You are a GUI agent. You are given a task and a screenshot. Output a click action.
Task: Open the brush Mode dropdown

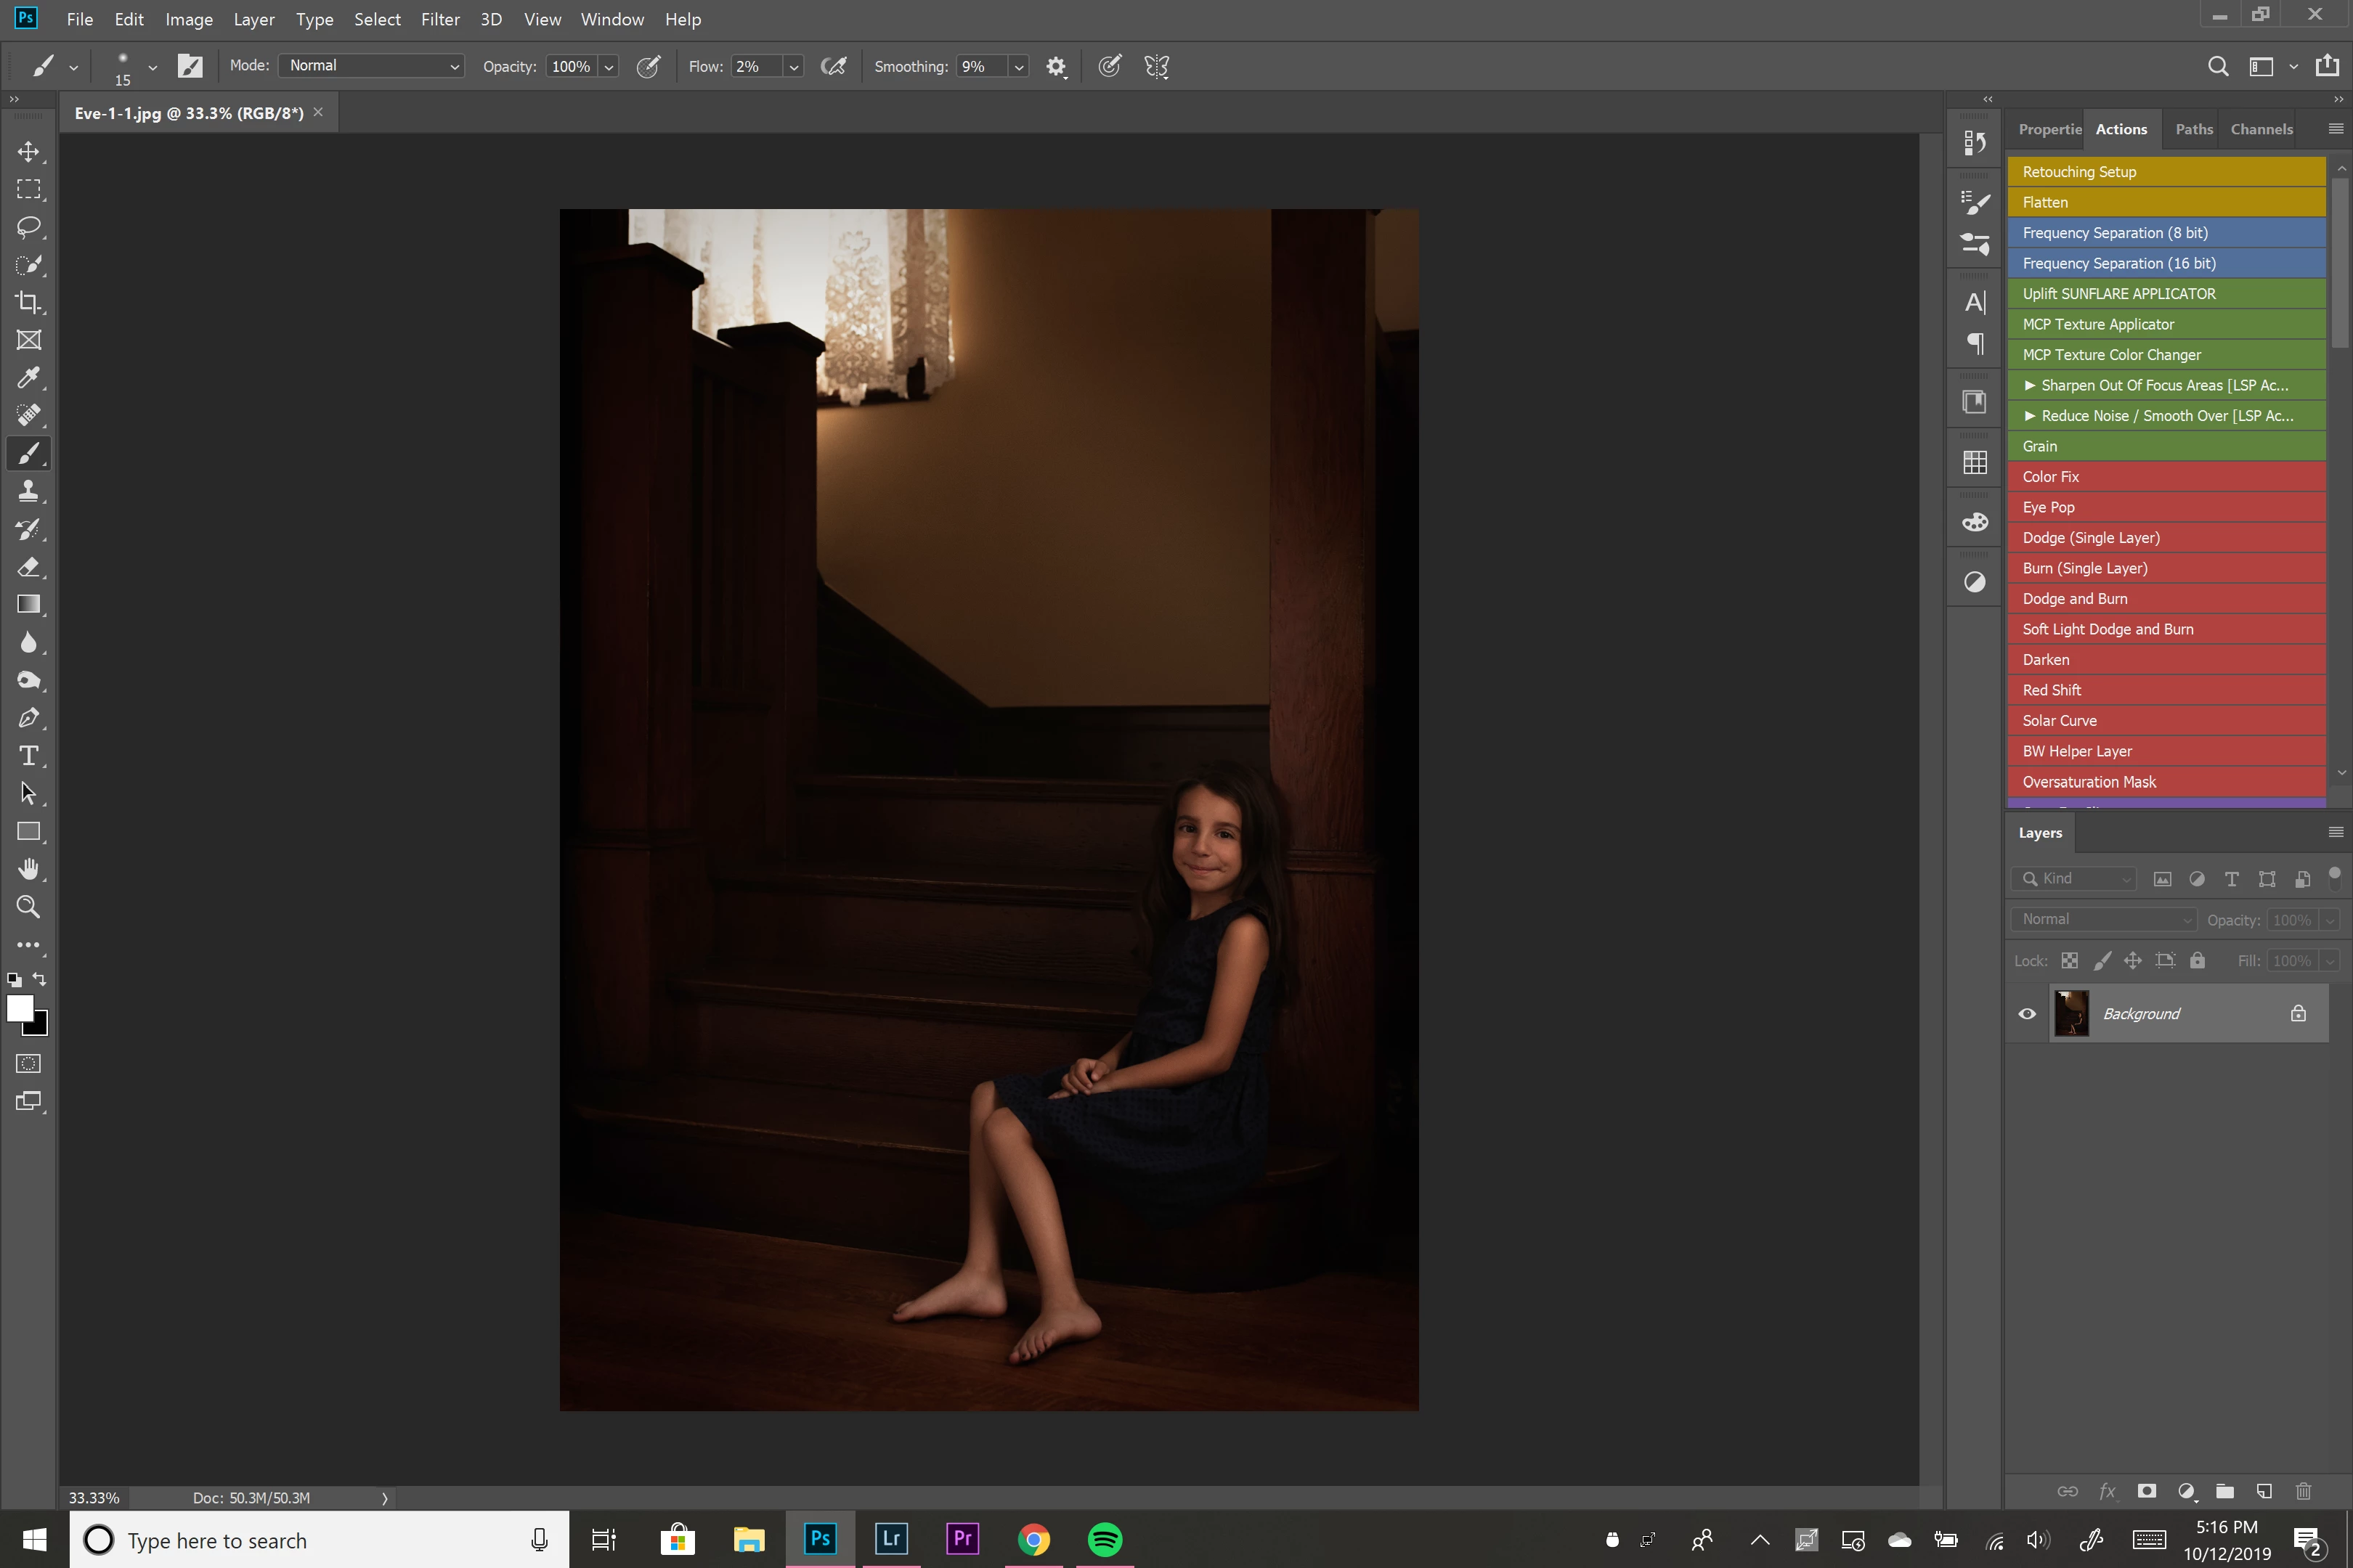click(371, 66)
